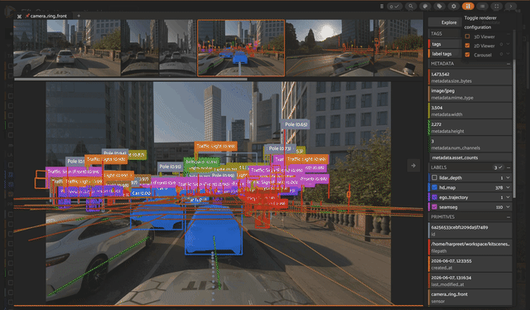This screenshot has width=530, height=310.
Task: Click the last_modified_at timestamp entry
Action: (x=470, y=280)
